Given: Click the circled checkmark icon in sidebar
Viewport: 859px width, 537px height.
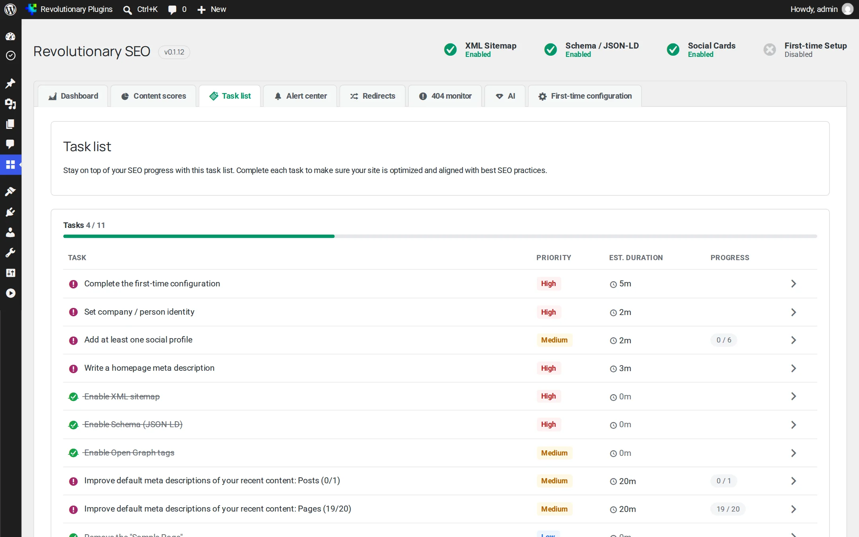Looking at the screenshot, I should [10, 55].
